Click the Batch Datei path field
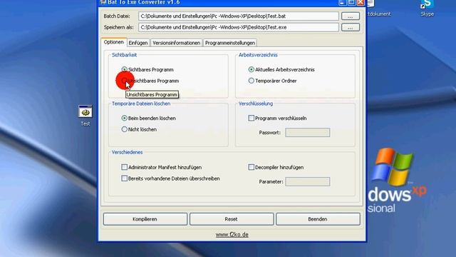 click(x=239, y=16)
